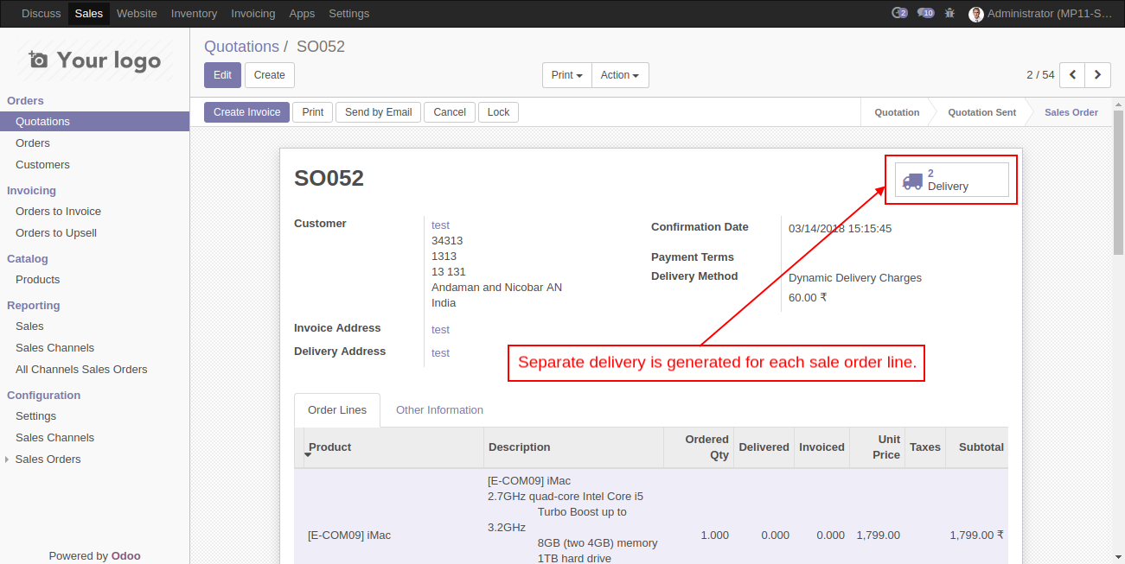Click the Ordered Qty column header

coord(699,447)
